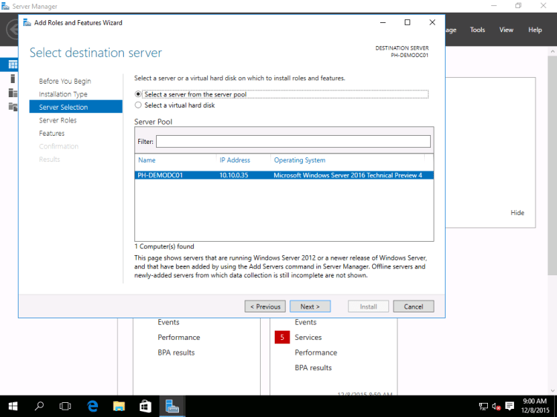Open the Tools menu
The image size is (557, 417).
(478, 30)
